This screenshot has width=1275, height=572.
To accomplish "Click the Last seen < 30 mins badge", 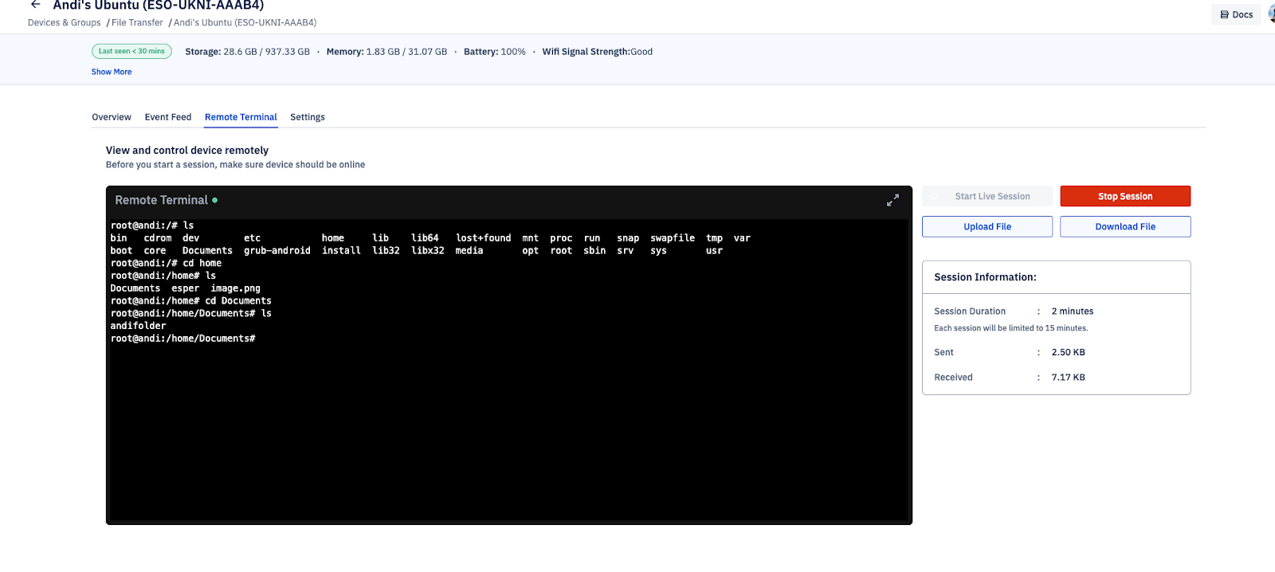I will [131, 51].
